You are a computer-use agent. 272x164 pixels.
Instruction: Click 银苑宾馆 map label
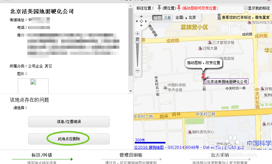point(227,59)
